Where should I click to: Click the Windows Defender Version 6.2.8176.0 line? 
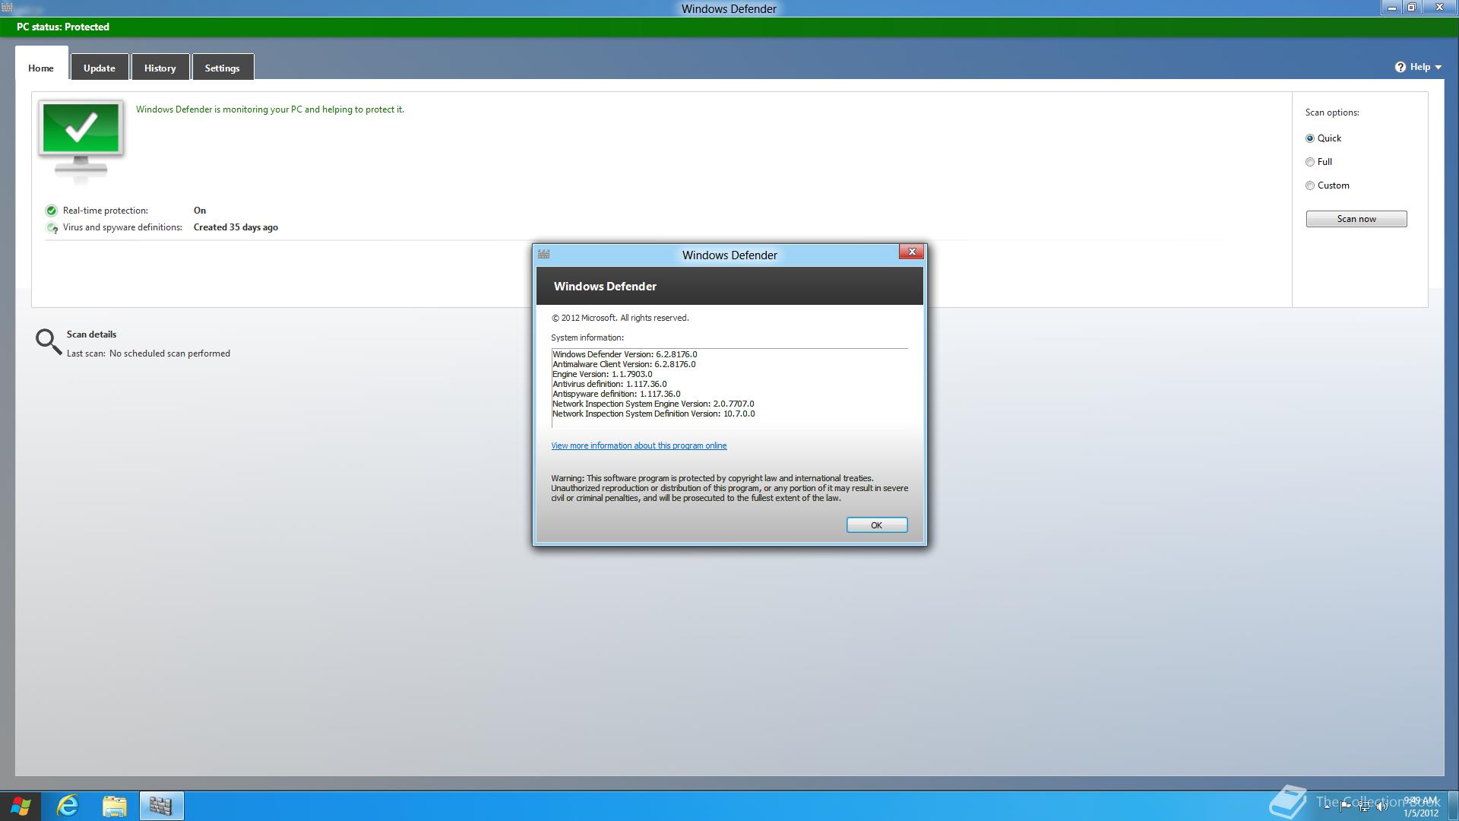click(x=625, y=354)
